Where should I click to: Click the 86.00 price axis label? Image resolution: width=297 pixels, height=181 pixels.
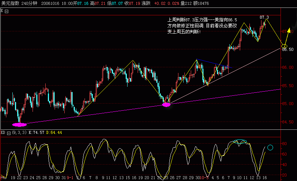(x=288, y=67)
